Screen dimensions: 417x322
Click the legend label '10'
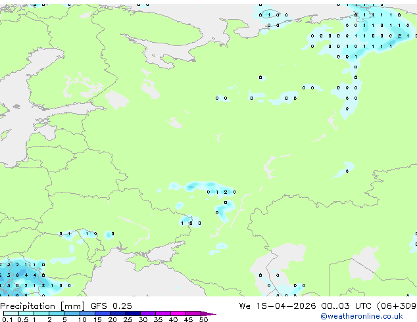point(82,319)
